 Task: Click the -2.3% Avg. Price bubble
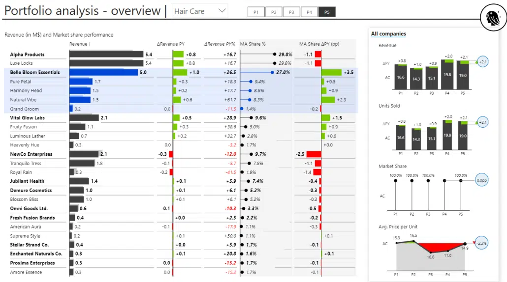tap(481, 243)
